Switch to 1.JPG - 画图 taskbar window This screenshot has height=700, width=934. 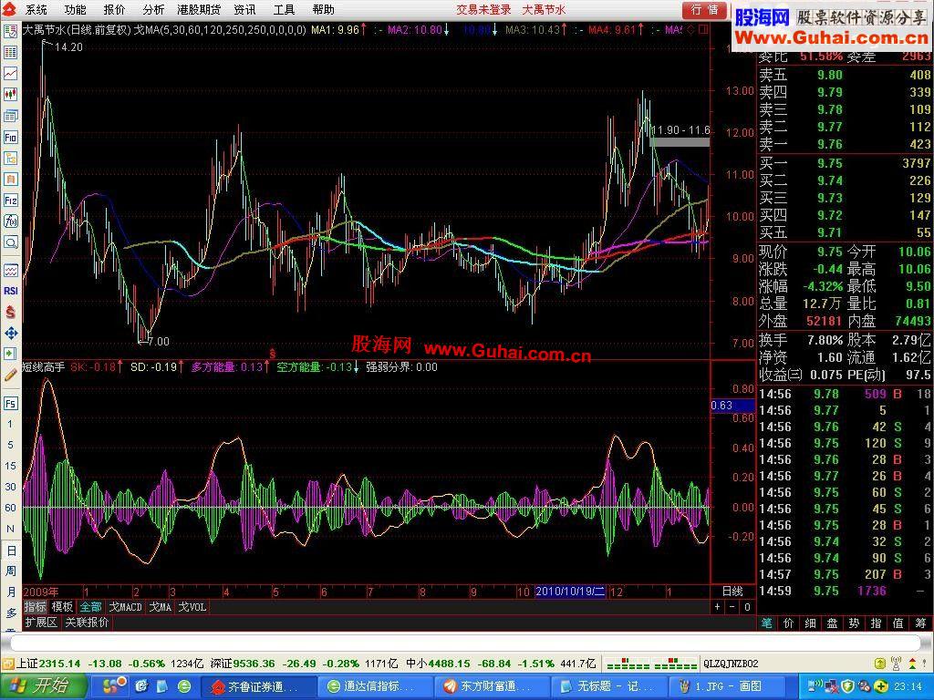pos(728,686)
